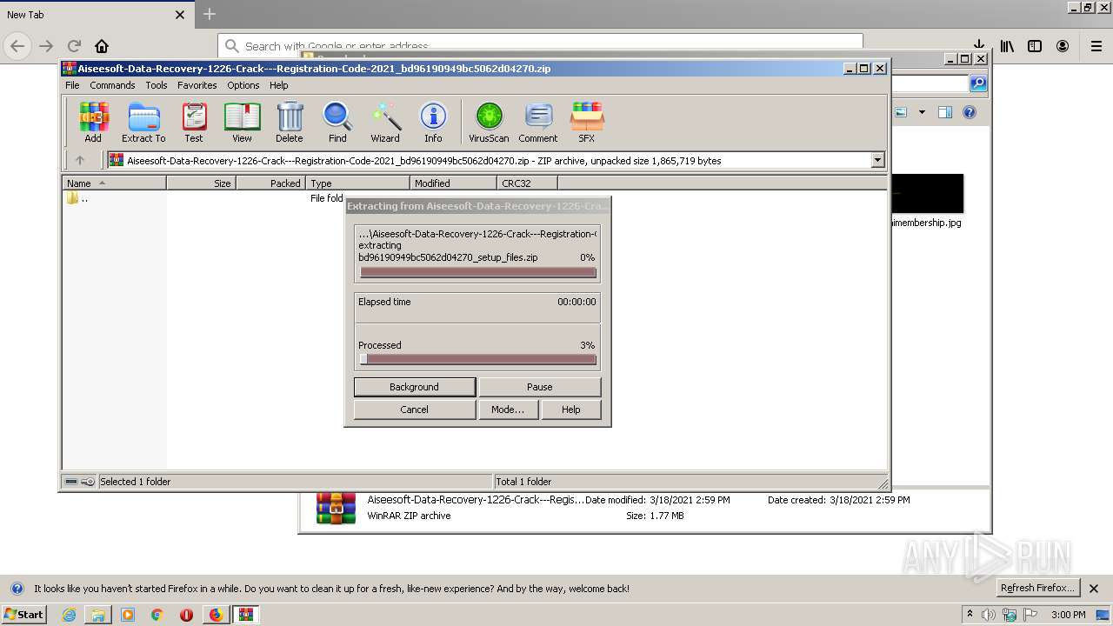
Task: Run VirusScan from the toolbar
Action: (489, 122)
